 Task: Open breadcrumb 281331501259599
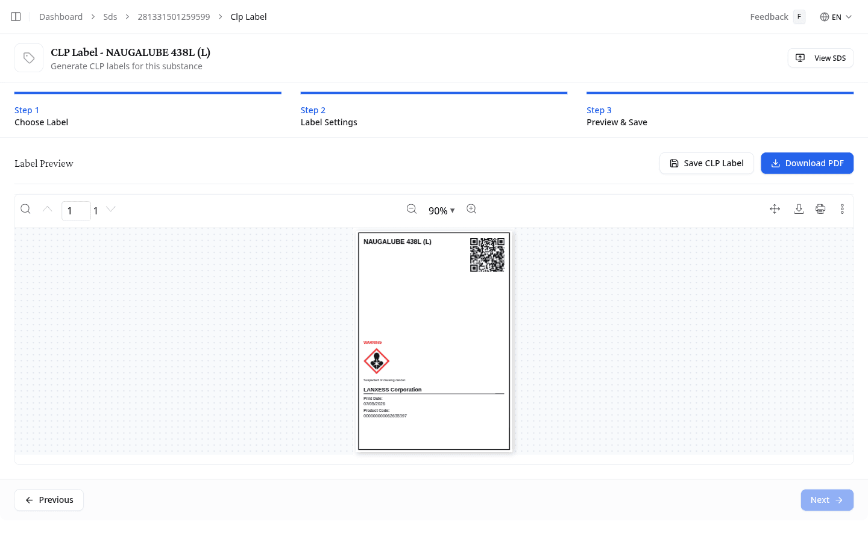pyautogui.click(x=174, y=17)
